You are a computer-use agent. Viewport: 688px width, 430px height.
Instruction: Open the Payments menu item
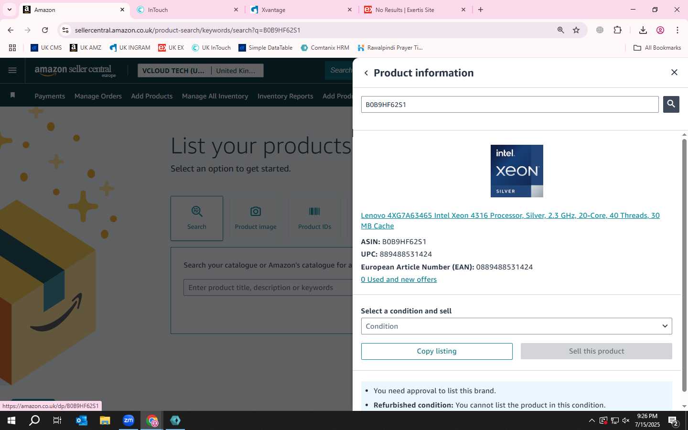click(50, 96)
